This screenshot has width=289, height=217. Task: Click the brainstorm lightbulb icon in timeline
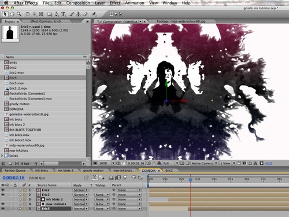click(134, 178)
